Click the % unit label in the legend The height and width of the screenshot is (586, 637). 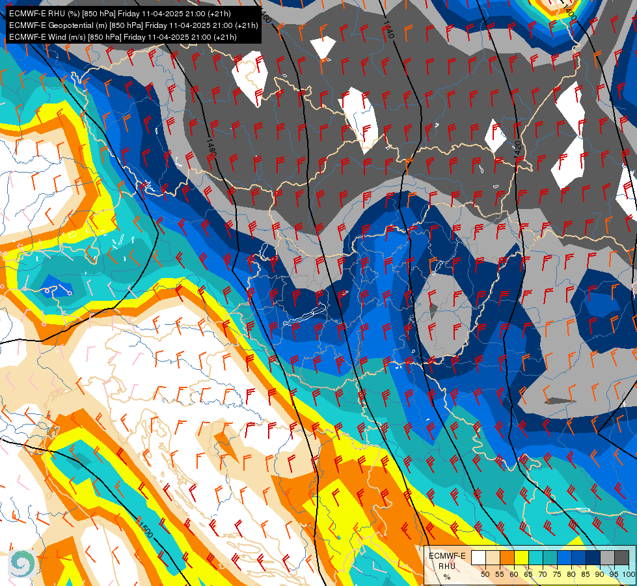pos(447,577)
